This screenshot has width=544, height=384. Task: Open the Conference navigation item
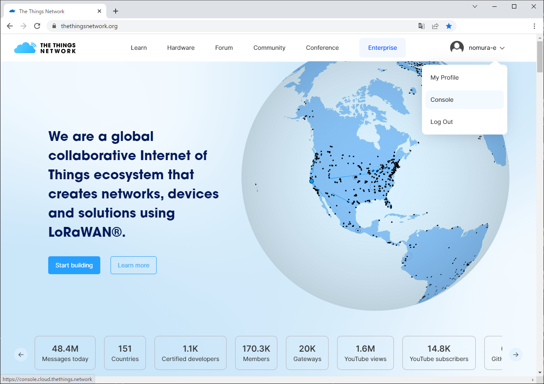322,48
